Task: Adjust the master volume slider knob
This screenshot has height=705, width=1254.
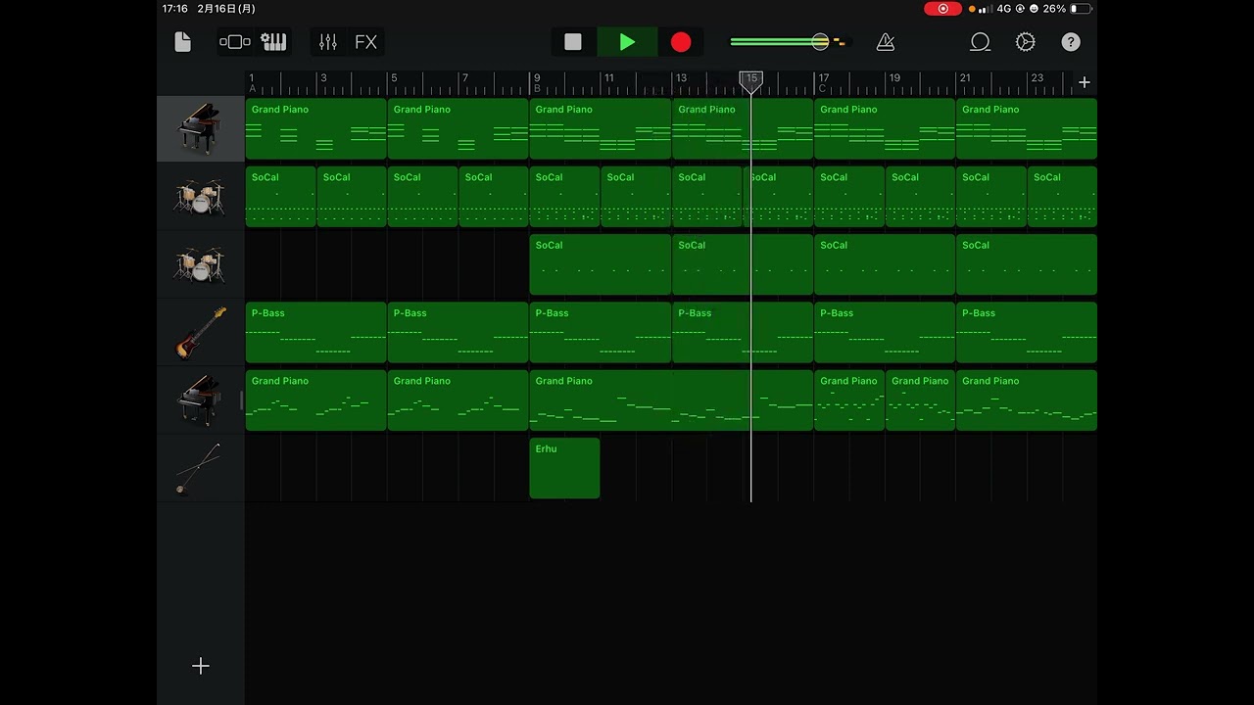Action: coord(820,42)
